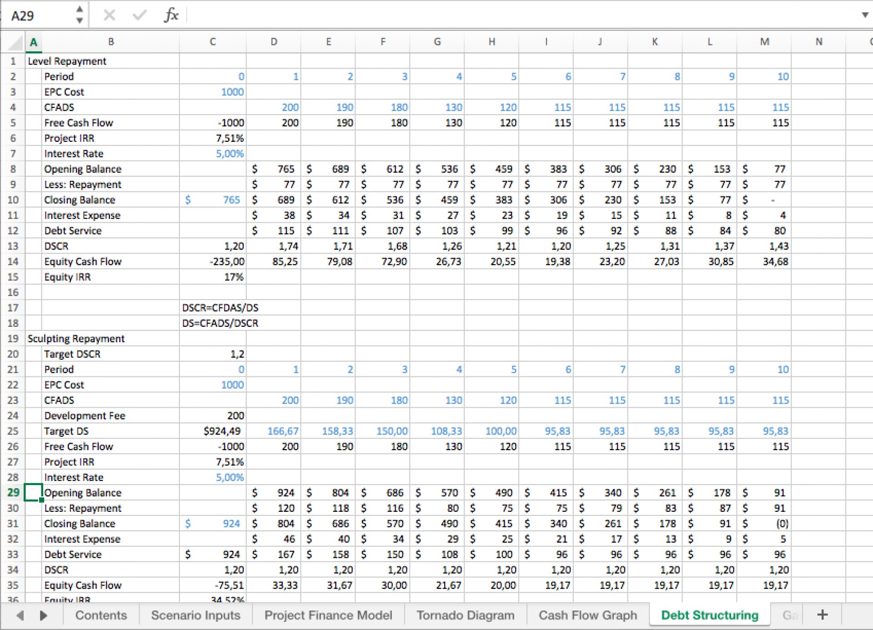
Task: Click the '17%' Equity IRR cell
Action: (213, 277)
